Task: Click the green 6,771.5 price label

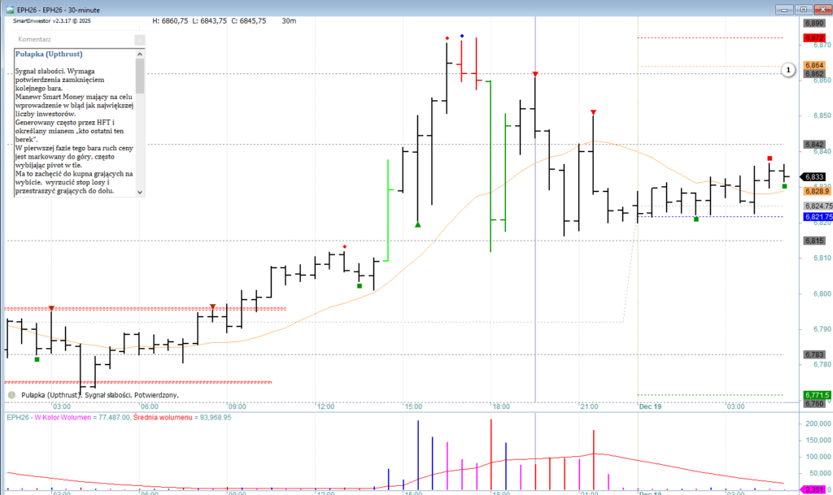Action: click(815, 395)
